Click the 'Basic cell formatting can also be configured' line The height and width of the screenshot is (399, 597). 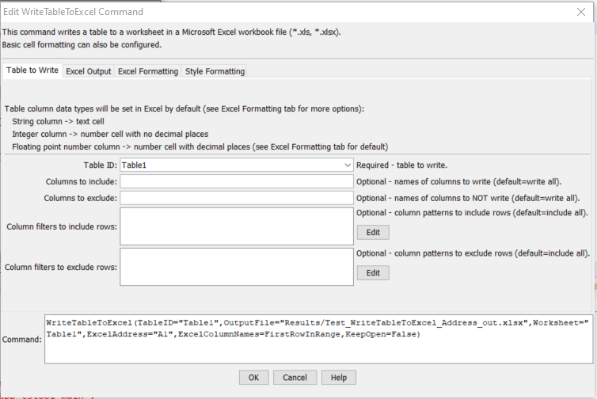click(x=82, y=44)
